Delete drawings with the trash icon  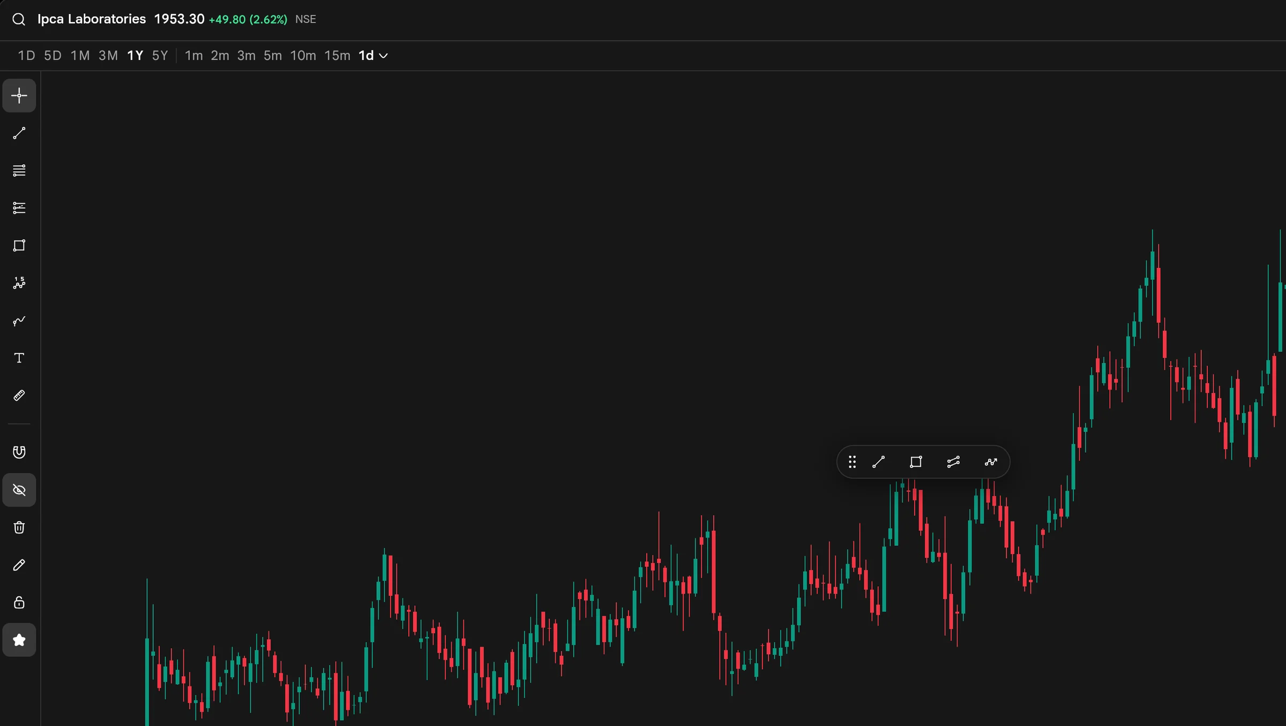(19, 527)
